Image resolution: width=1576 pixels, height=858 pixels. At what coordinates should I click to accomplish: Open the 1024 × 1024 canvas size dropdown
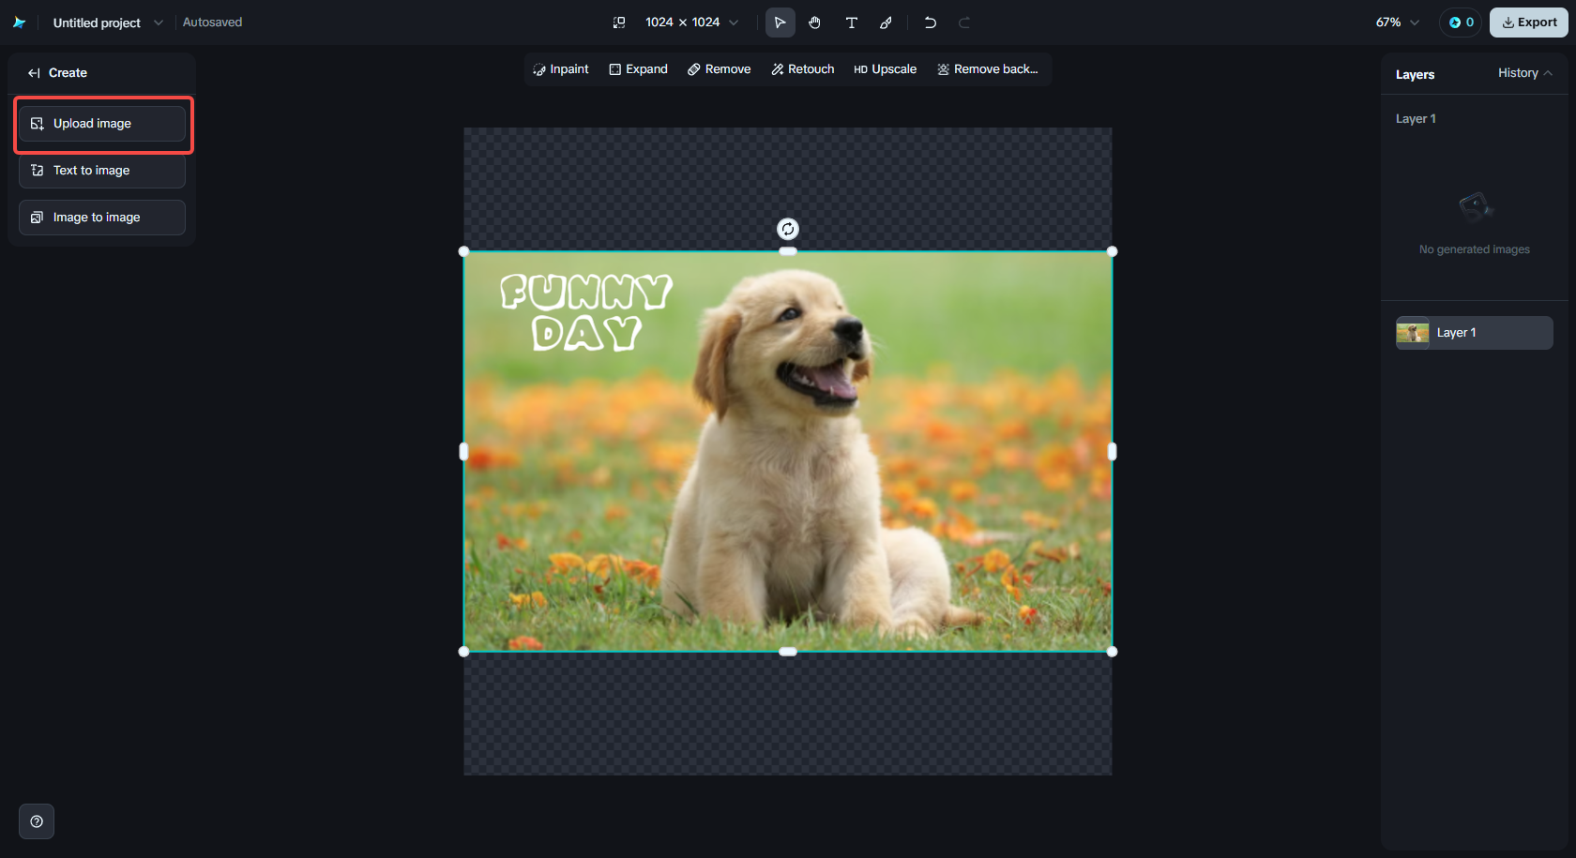(x=692, y=23)
